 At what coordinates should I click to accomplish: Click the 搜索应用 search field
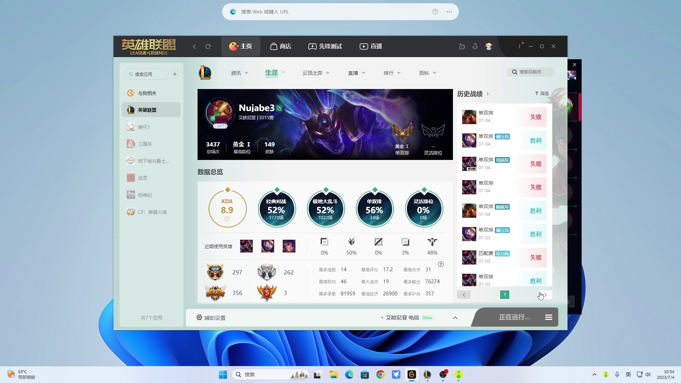[x=146, y=74]
